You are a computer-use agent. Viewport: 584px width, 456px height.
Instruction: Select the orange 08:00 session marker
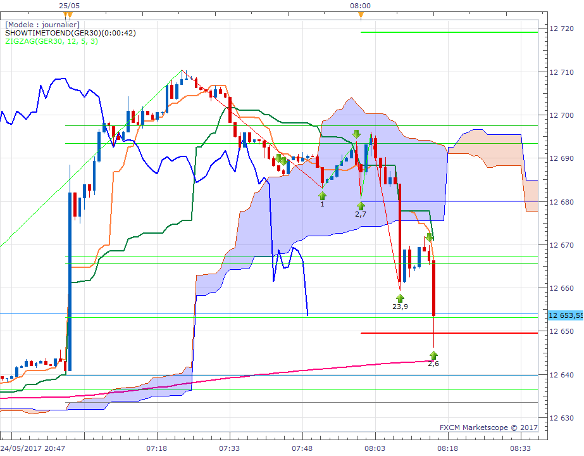coord(361,15)
